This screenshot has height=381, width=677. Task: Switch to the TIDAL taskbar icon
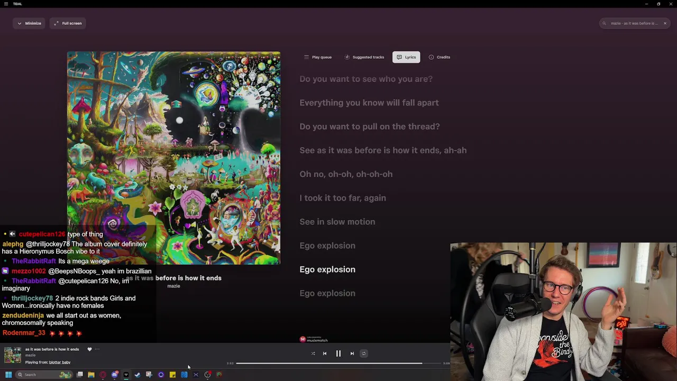(126, 375)
